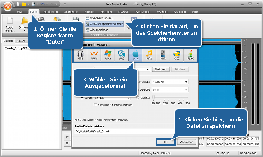Select the FLAC format icon

pyautogui.click(x=191, y=55)
